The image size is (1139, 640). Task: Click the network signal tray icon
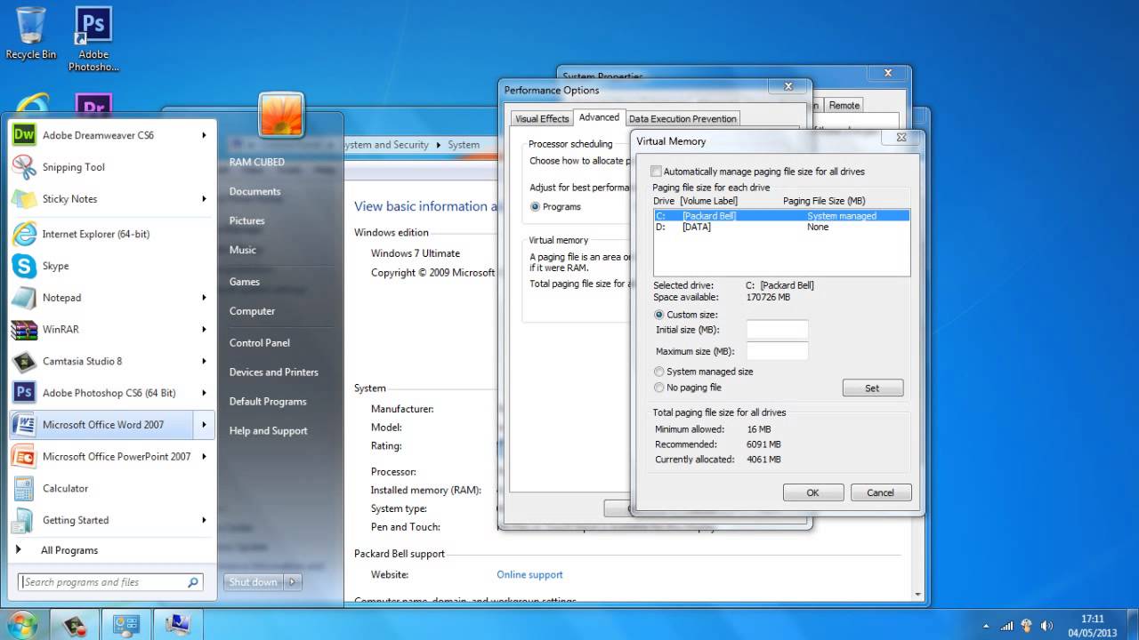(x=1006, y=625)
